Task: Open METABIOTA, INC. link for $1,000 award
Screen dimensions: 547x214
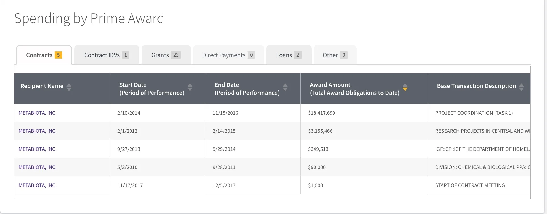Action: click(x=38, y=185)
